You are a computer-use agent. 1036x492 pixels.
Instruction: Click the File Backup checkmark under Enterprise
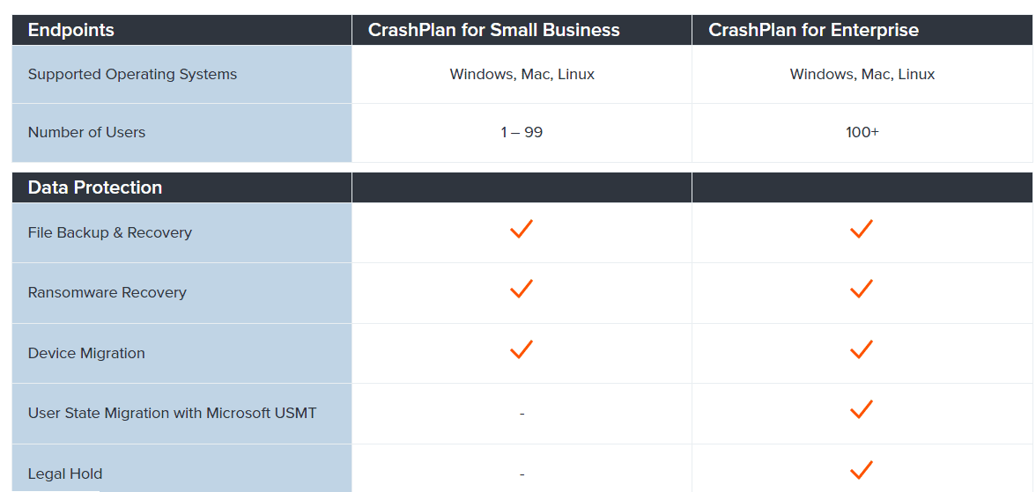point(861,229)
